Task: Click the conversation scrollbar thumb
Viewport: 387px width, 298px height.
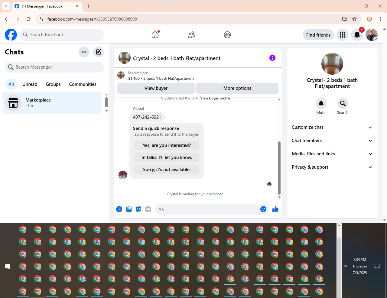Action: pyautogui.click(x=279, y=168)
